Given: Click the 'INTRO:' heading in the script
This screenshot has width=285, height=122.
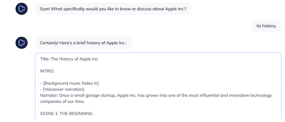Looking at the screenshot, I should pos(47,71).
